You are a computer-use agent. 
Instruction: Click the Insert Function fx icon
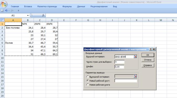pos(43,15)
